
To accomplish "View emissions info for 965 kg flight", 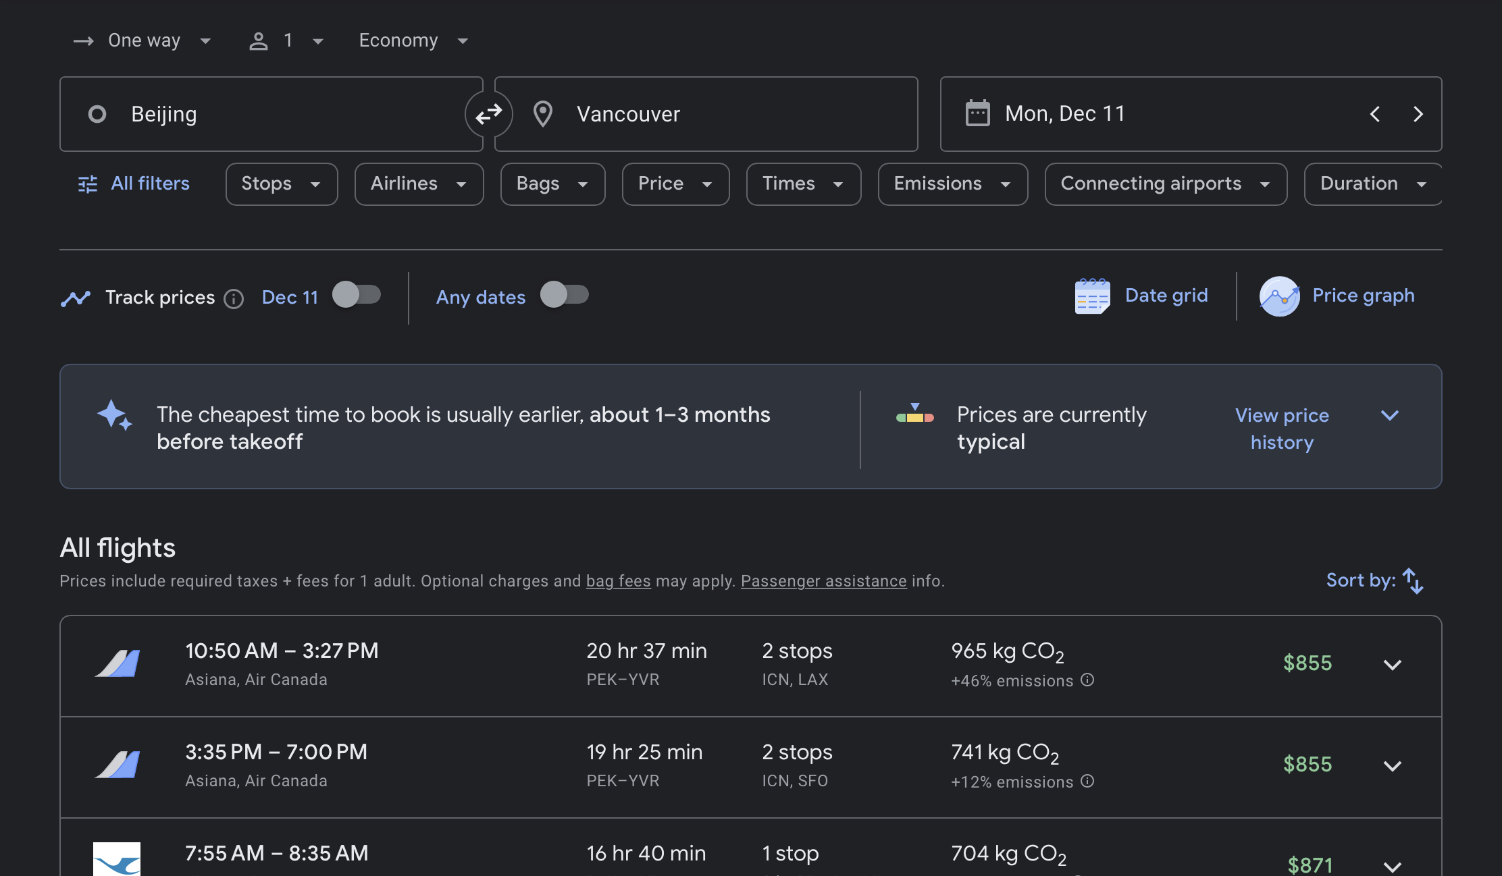I will (x=1087, y=680).
